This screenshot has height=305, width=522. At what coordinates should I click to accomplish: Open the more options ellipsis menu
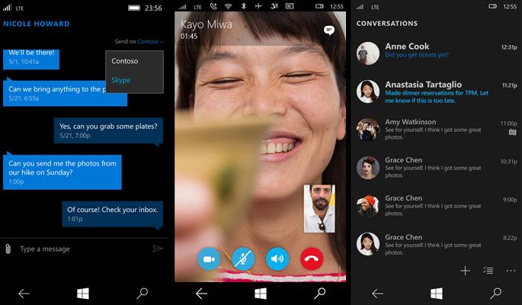pos(511,271)
